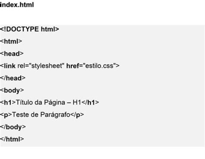Click the closing body tag line
This screenshot has height=159, width=205.
click(x=13, y=127)
